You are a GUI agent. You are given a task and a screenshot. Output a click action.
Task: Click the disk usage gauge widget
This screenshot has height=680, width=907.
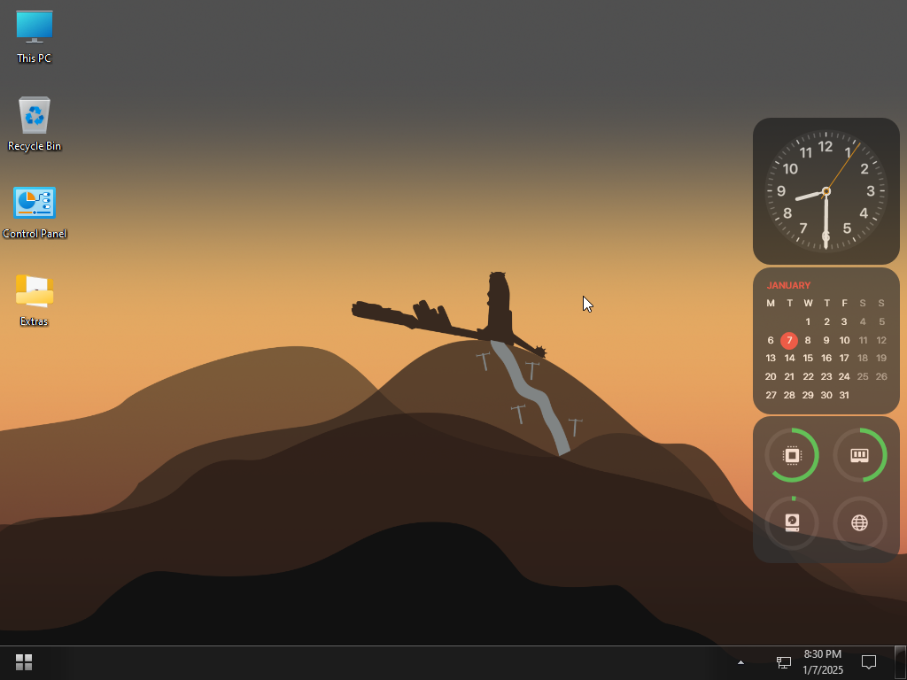(x=792, y=522)
